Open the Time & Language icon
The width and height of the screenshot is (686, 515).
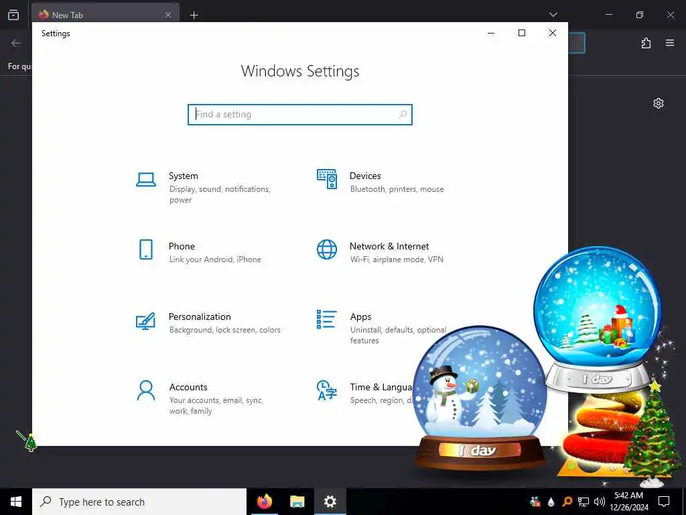click(327, 391)
